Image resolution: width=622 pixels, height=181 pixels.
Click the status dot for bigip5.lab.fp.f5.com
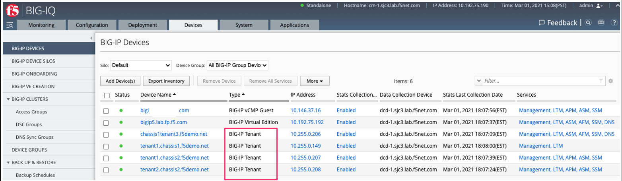(121, 122)
